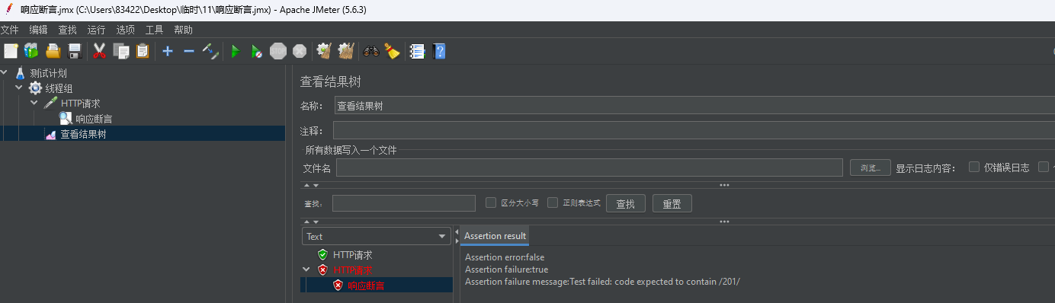The height and width of the screenshot is (303, 1055).
Task: Click split arrows above the Text dropdown
Action: [x=311, y=222]
